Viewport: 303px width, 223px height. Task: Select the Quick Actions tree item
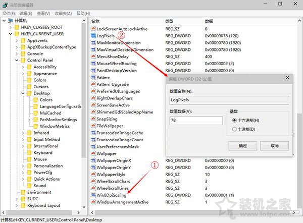tap(46, 179)
